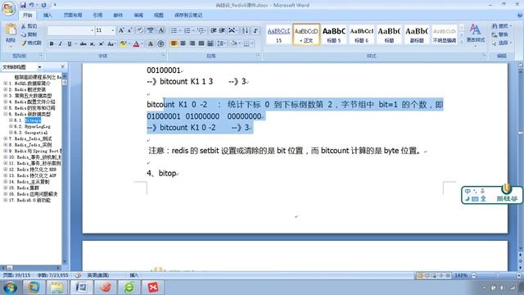Apply red font color
This screenshot has width=524, height=295.
coord(136,43)
